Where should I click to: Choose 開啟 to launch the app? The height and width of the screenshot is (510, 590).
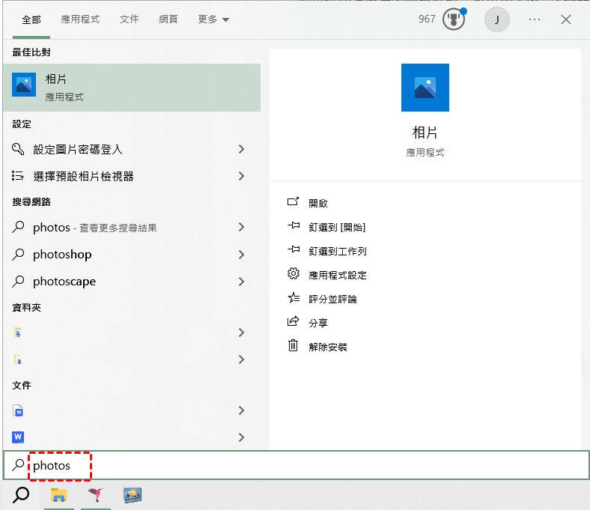pos(318,203)
